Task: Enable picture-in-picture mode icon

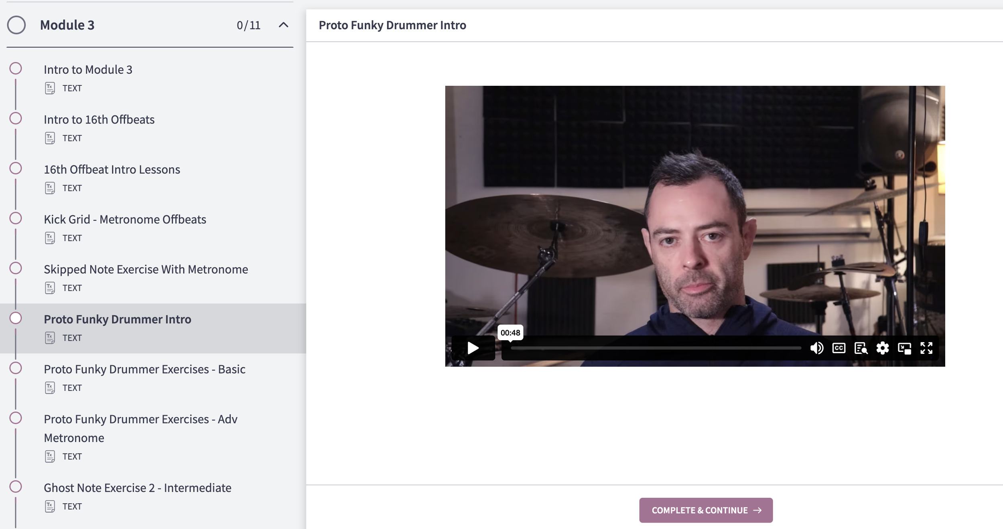Action: [x=904, y=348]
